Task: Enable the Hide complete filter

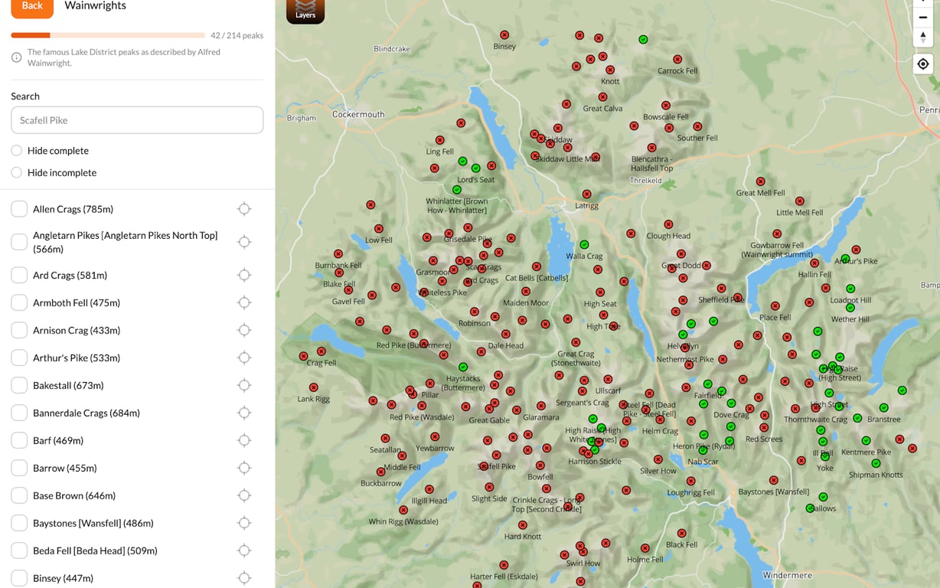Action: pos(16,151)
